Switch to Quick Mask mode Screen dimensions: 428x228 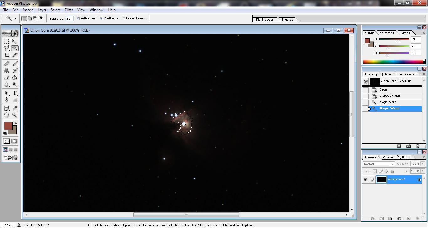[14, 141]
